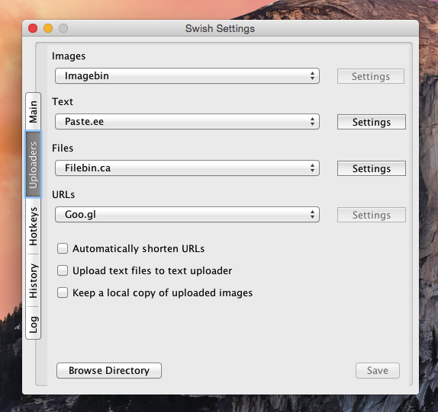
Task: Click Settings button next to Goo.gl
Action: (x=372, y=215)
